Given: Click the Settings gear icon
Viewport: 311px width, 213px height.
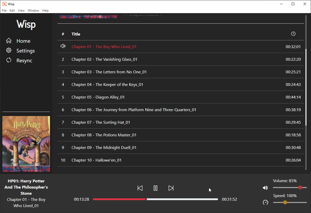Looking at the screenshot, I should pos(9,50).
